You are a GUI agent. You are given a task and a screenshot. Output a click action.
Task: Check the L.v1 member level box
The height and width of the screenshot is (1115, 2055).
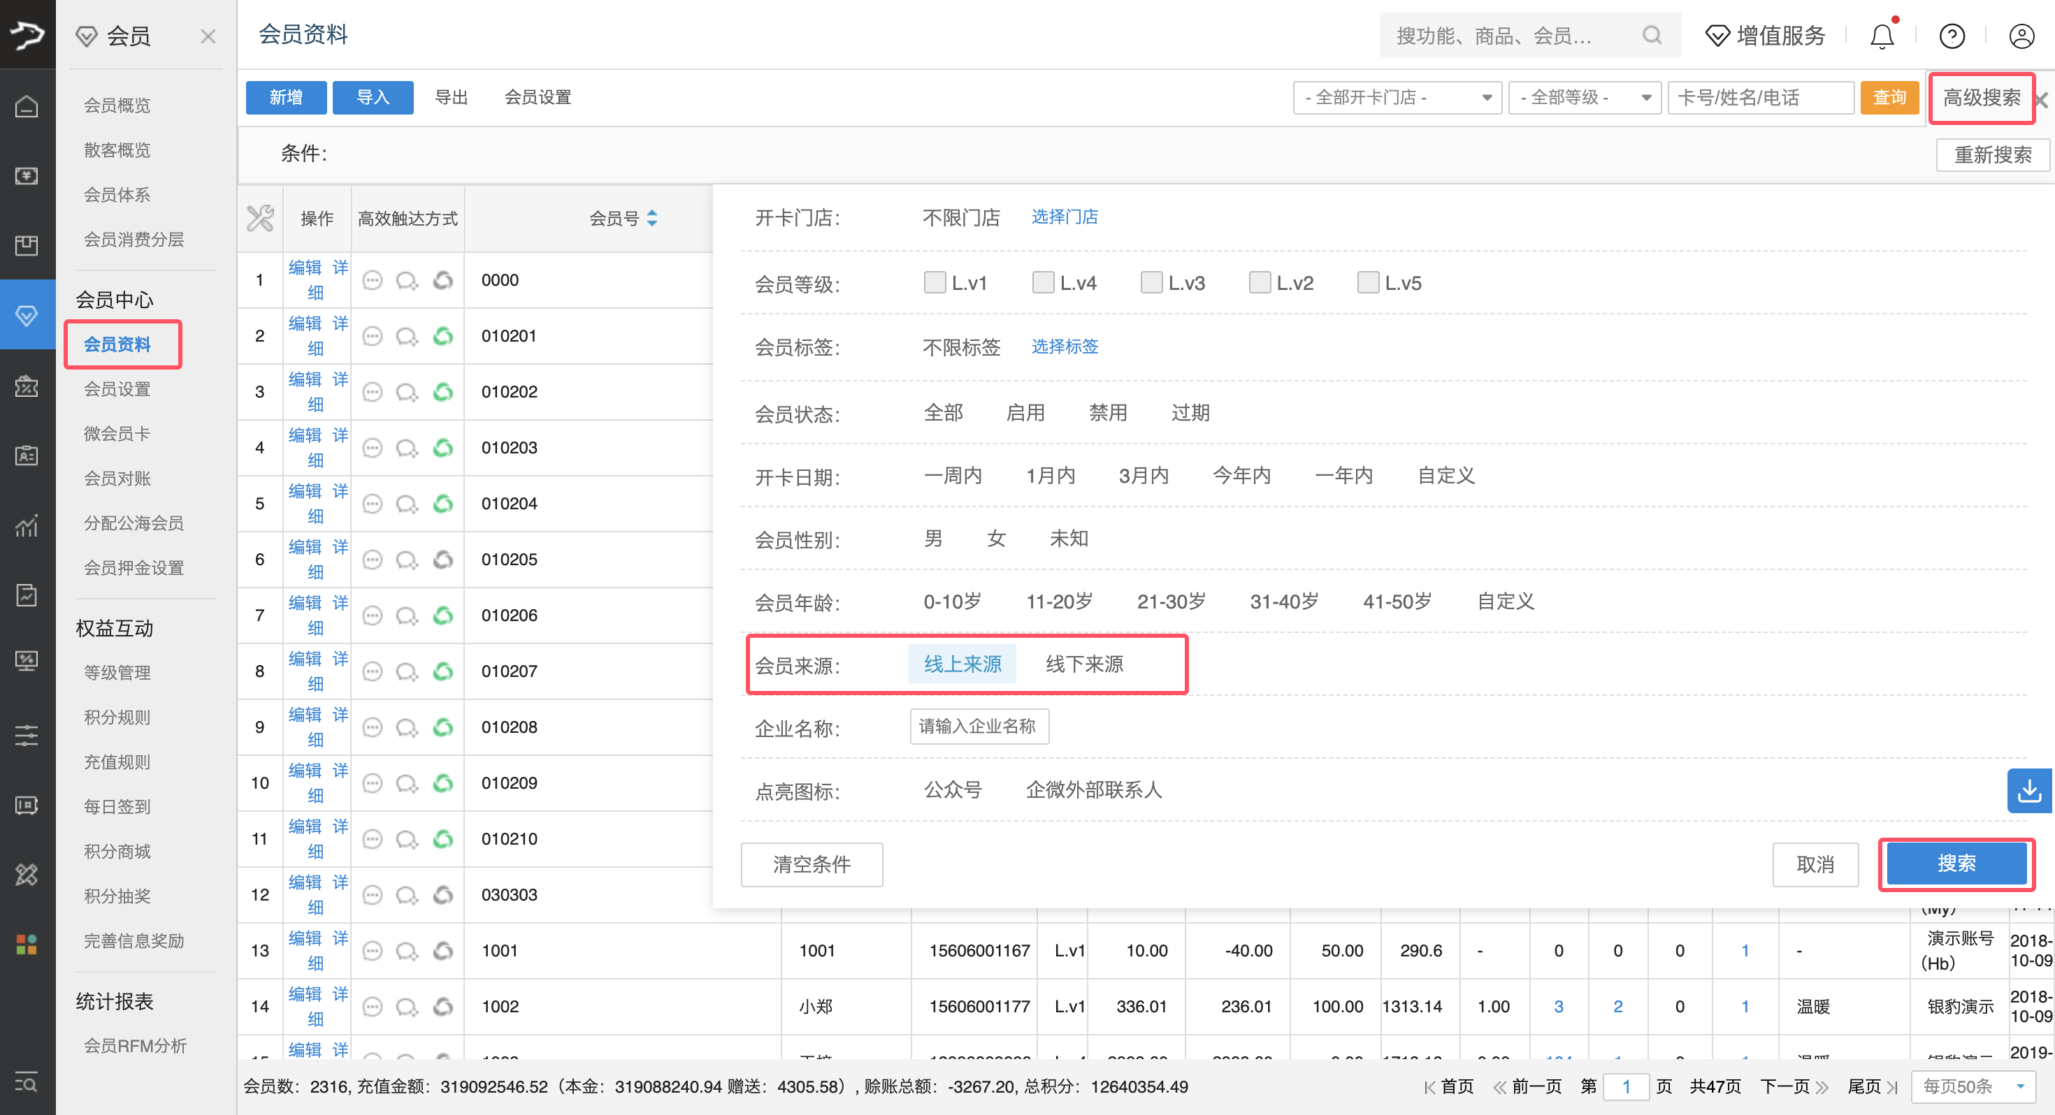click(934, 282)
